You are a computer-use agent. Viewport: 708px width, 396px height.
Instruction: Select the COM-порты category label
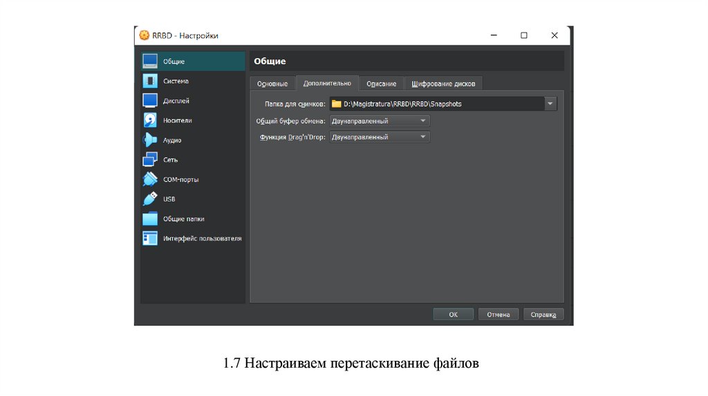click(x=180, y=179)
